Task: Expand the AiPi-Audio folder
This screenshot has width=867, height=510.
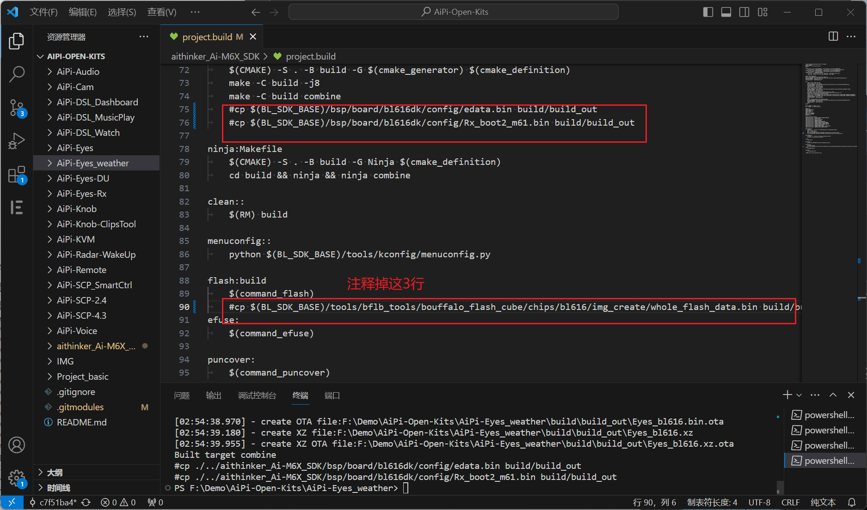Action: 96,72
